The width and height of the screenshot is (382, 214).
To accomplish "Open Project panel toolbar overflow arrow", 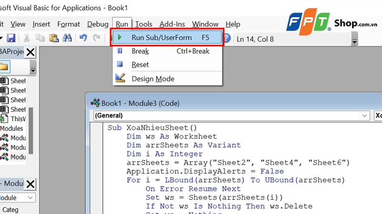I will pos(33,67).
